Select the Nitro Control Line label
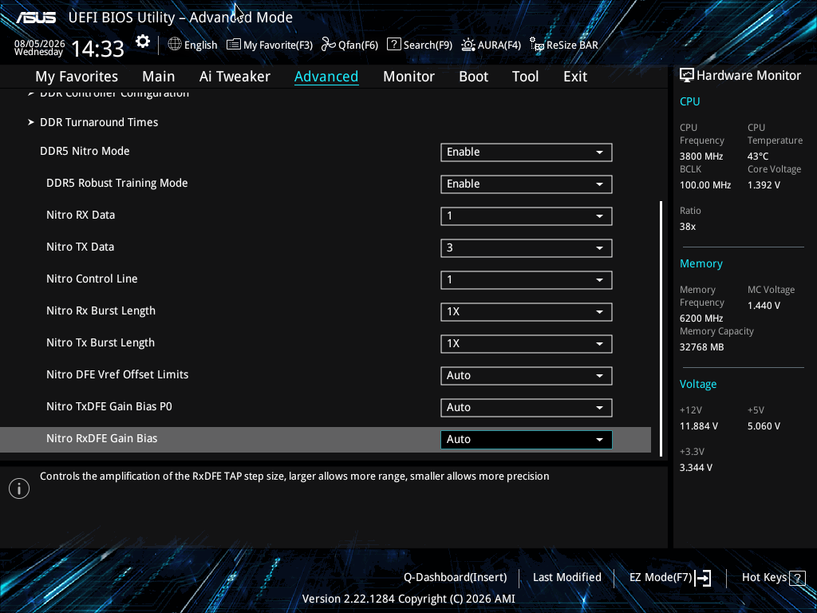 pyautogui.click(x=92, y=279)
